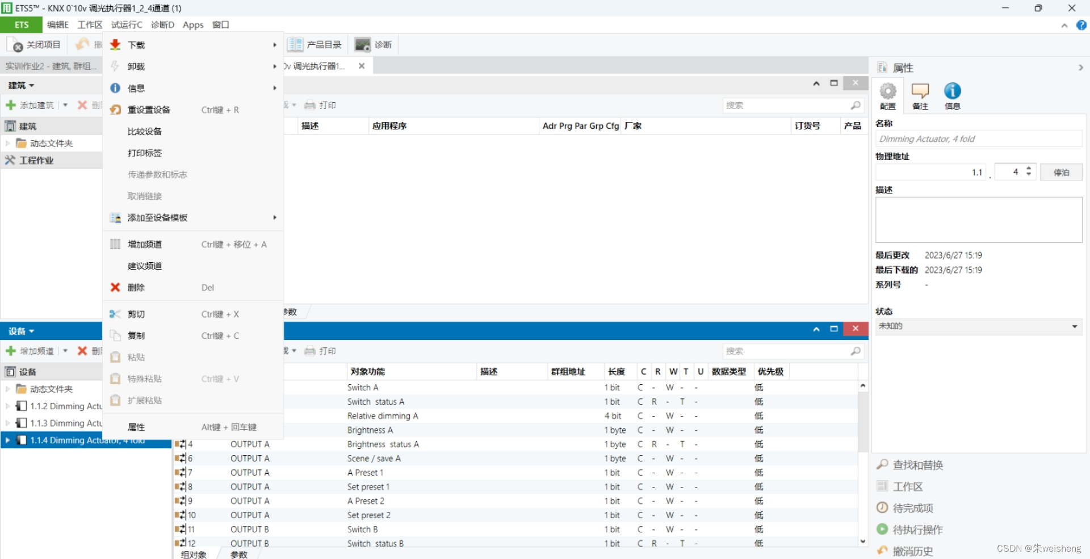The width and height of the screenshot is (1090, 559).
Task: Click the 剪切 scissors icon
Action: point(115,314)
